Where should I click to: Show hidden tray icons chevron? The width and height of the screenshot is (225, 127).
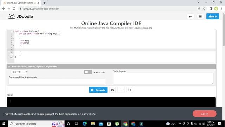[180, 124]
